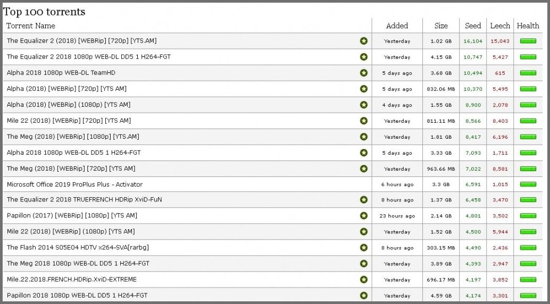The image size is (550, 304).
Task: Click star icon for The Meg [720p] row
Action: [x=364, y=168]
